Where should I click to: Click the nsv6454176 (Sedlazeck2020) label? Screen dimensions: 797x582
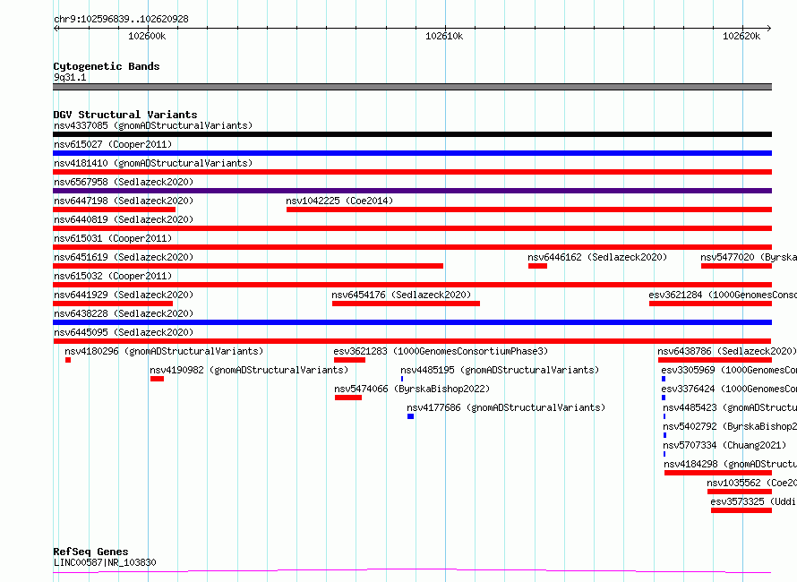(x=401, y=295)
